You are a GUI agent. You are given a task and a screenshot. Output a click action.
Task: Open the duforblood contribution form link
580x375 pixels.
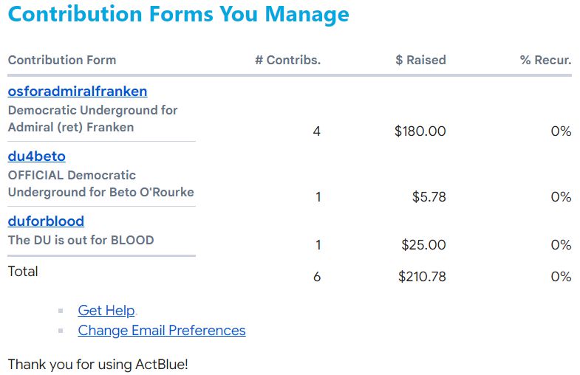[x=46, y=221]
